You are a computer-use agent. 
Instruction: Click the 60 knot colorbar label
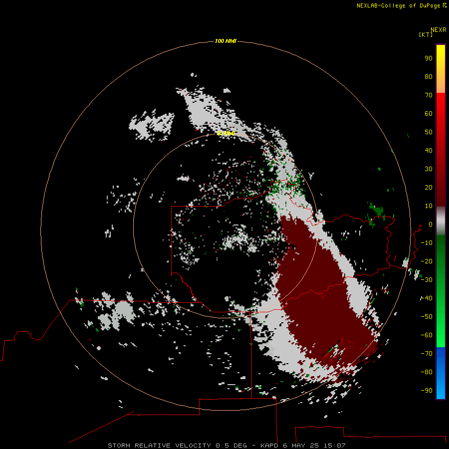tap(429, 113)
